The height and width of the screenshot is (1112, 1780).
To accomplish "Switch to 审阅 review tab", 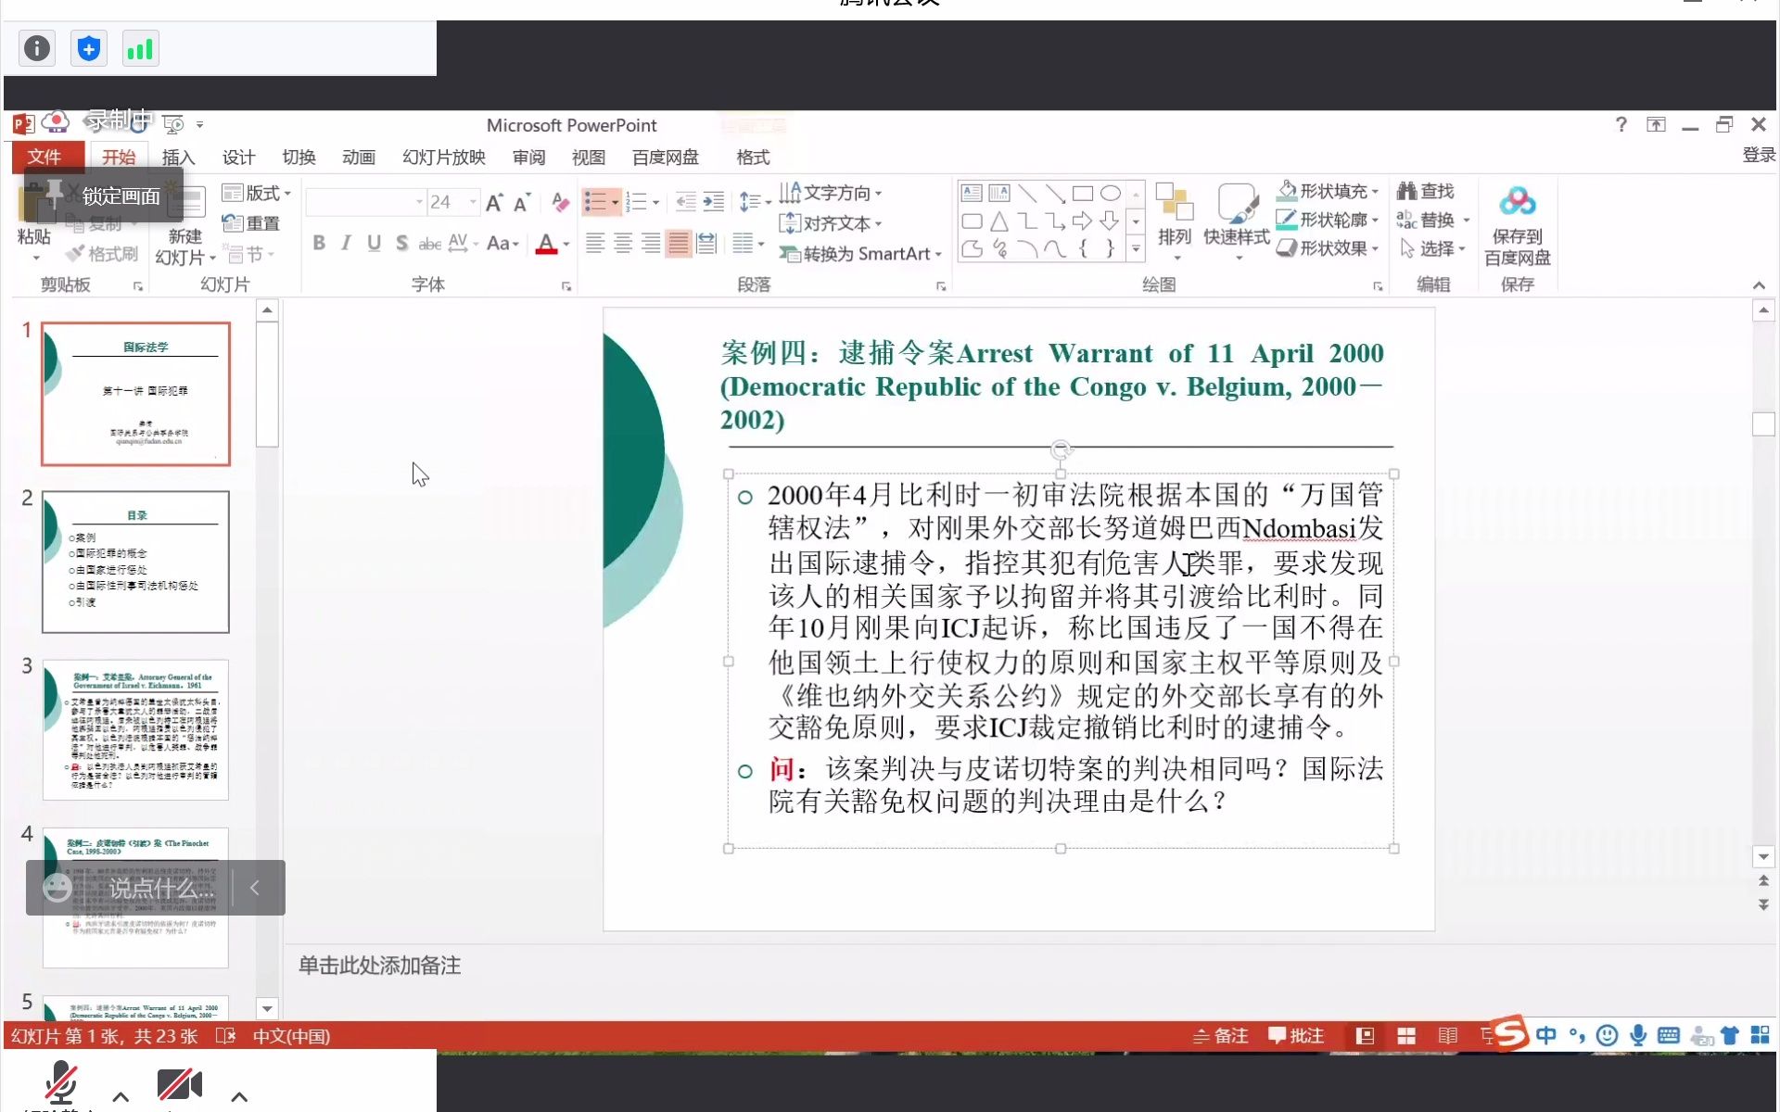I will [528, 157].
